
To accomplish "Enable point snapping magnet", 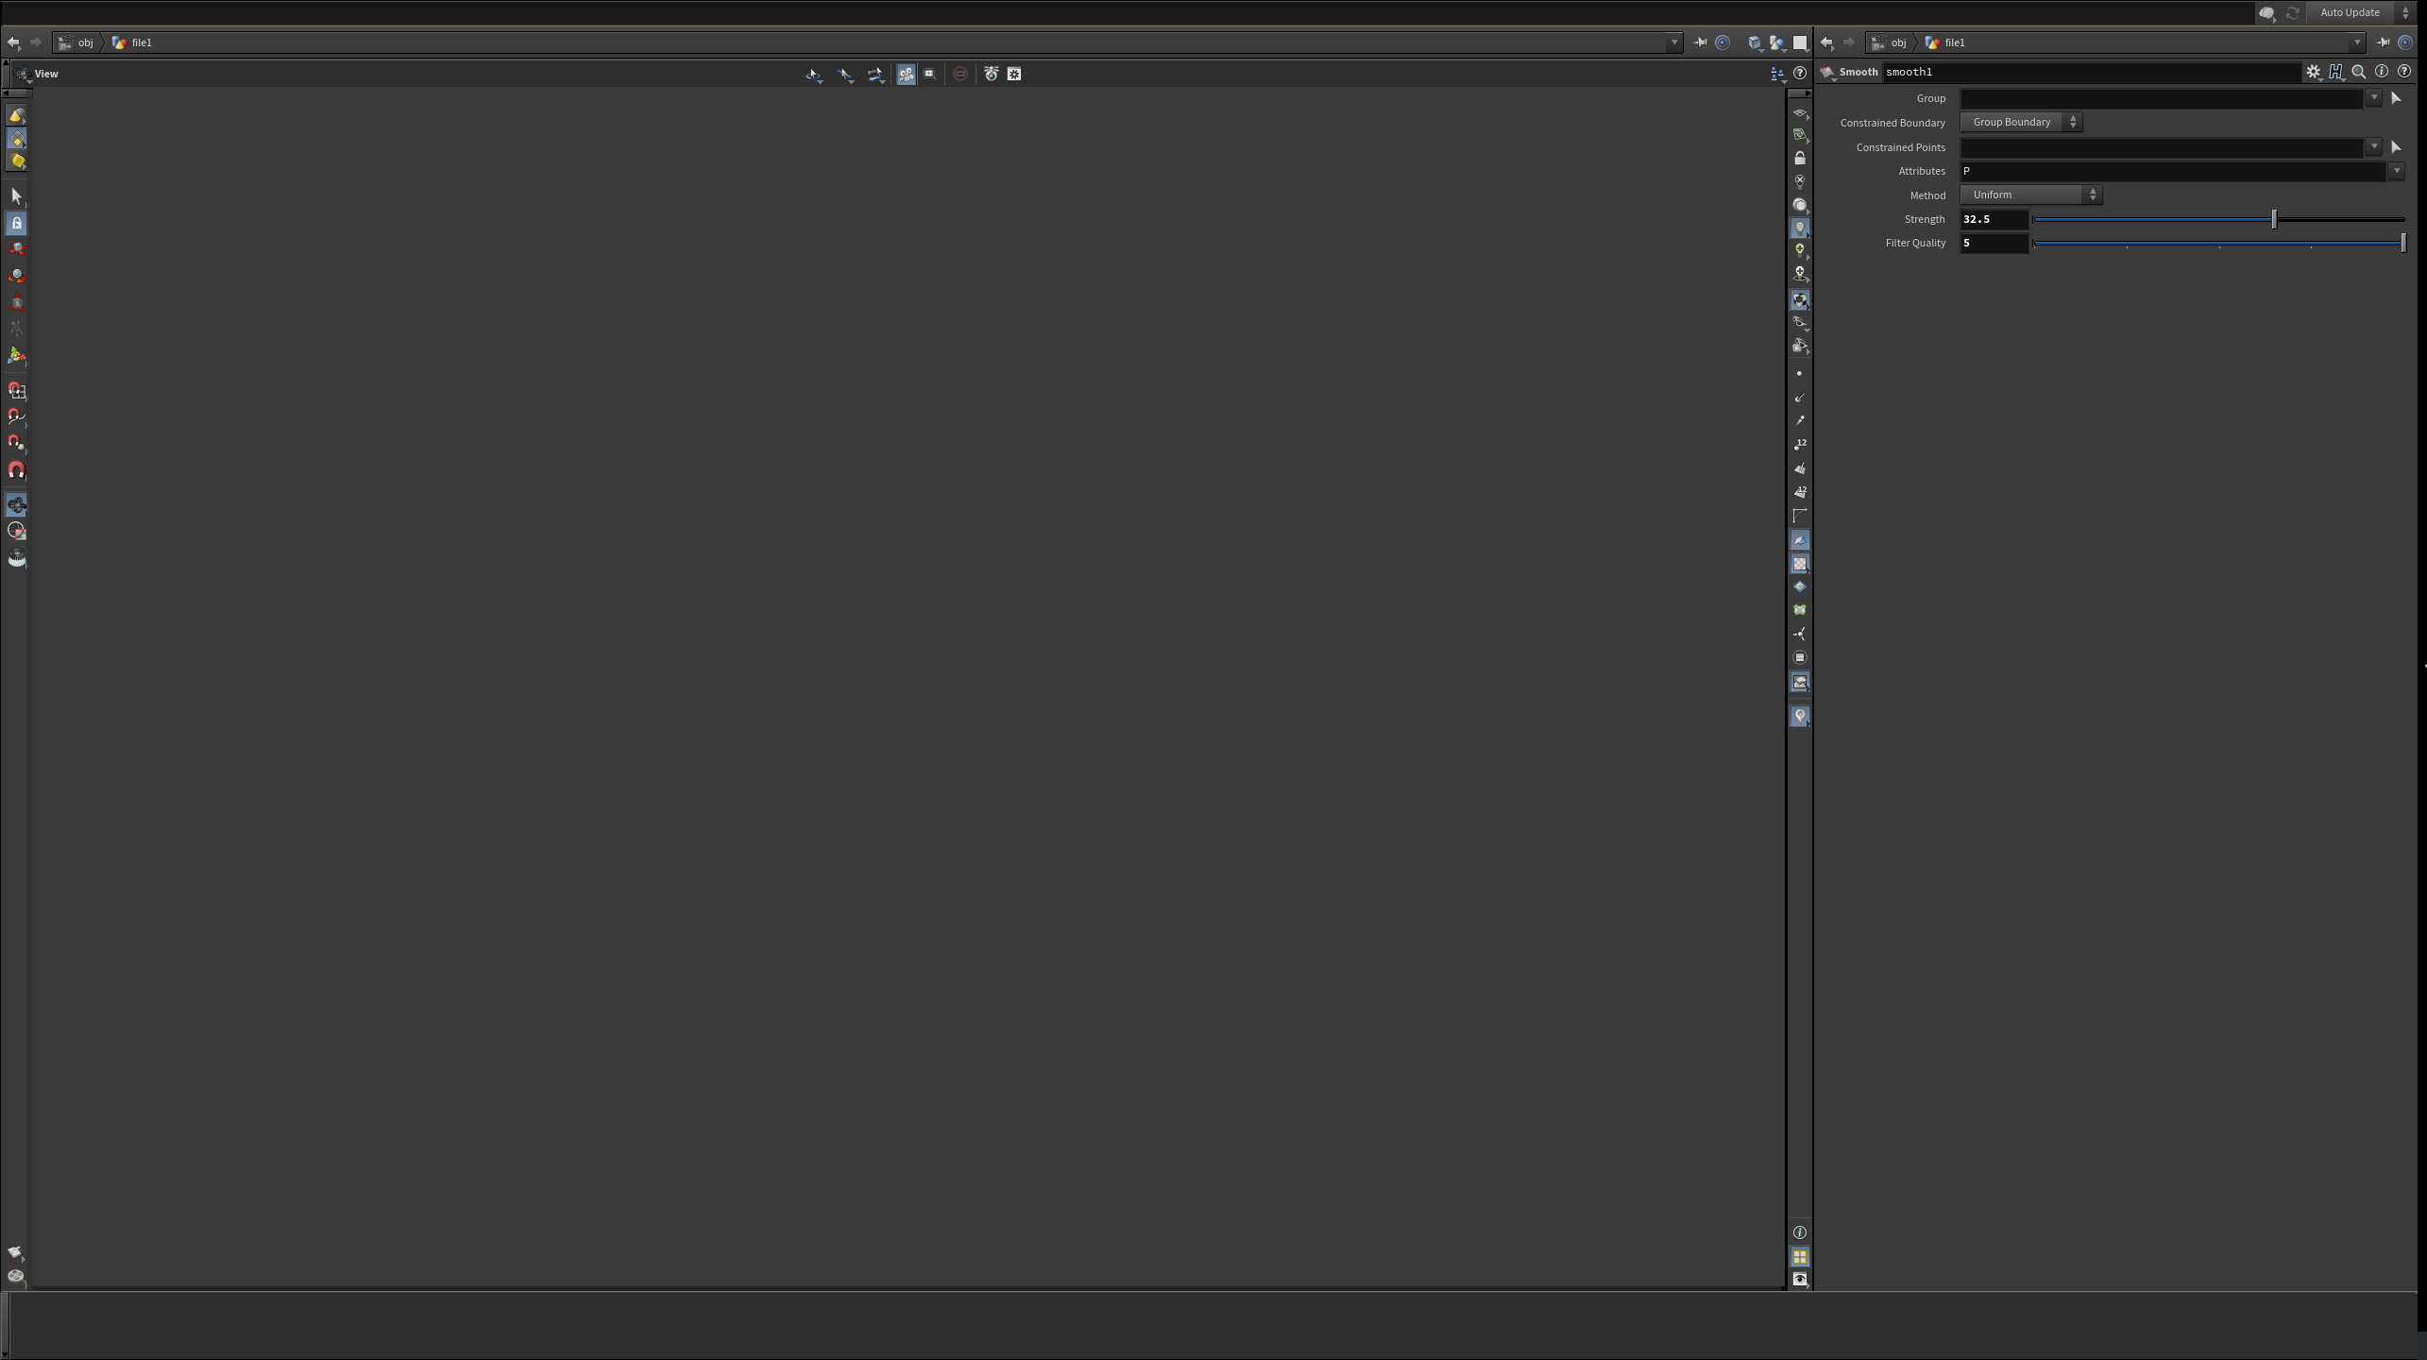I will (x=16, y=443).
